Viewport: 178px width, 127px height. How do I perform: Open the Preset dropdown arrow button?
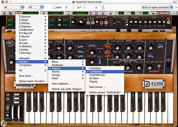click(68, 13)
